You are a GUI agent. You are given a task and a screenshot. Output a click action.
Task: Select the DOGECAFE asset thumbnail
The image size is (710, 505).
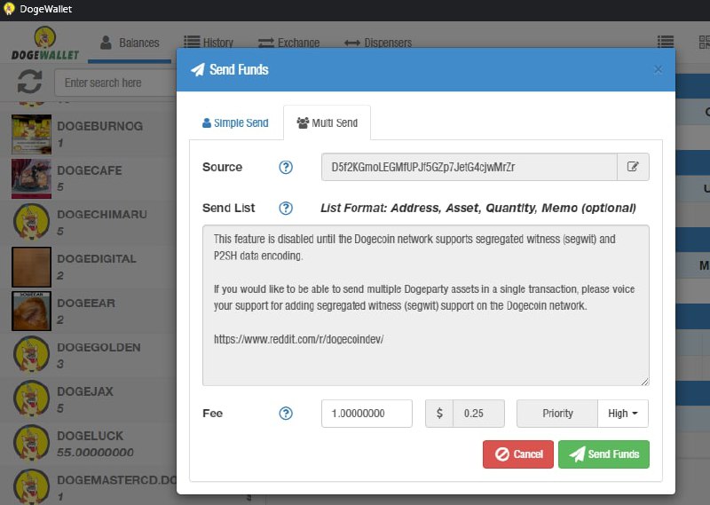(x=31, y=178)
